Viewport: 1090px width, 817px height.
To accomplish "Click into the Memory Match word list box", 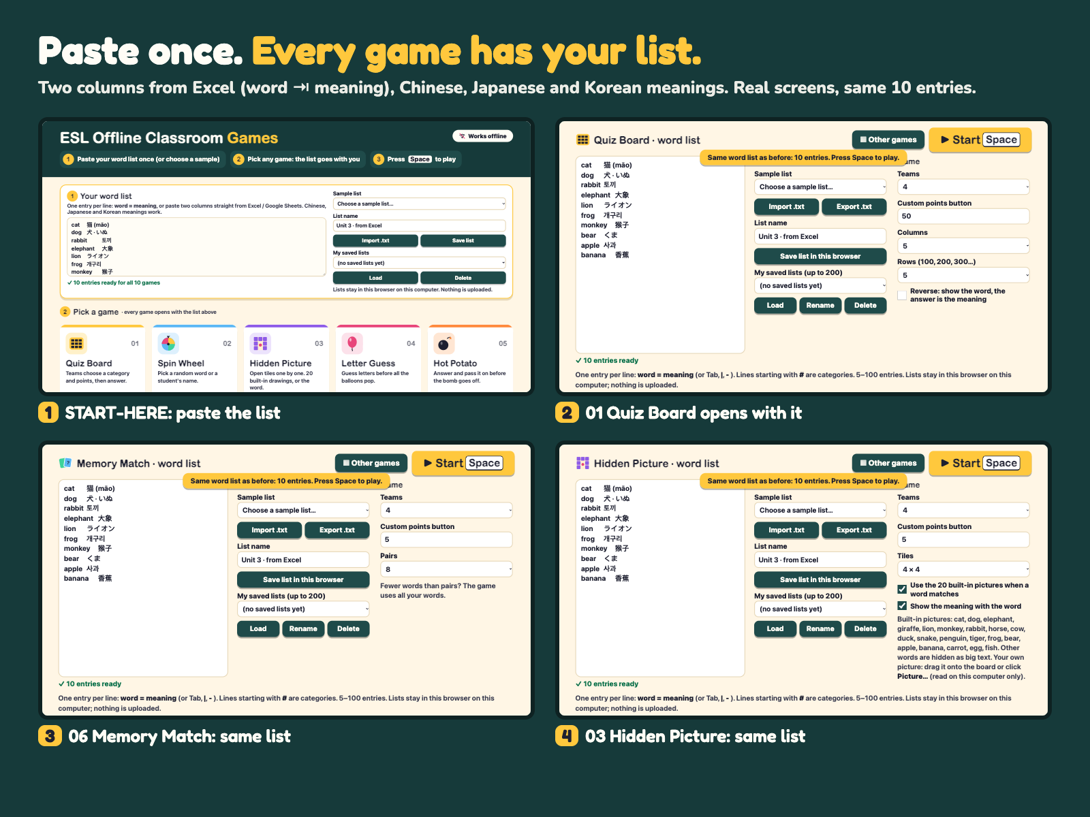I will pyautogui.click(x=143, y=578).
